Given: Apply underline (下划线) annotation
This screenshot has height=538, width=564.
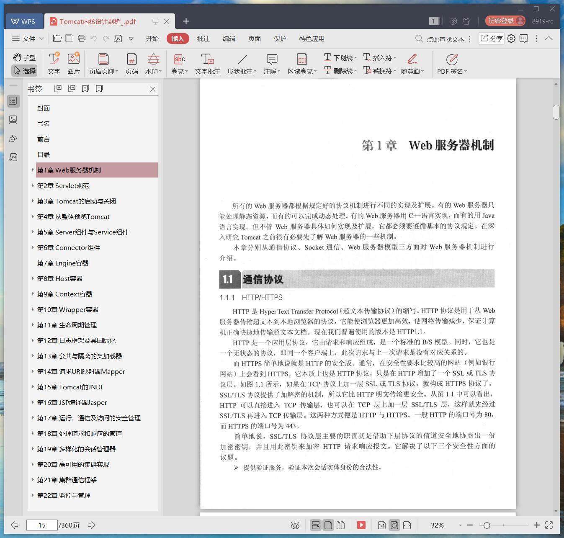Looking at the screenshot, I should click(x=340, y=58).
